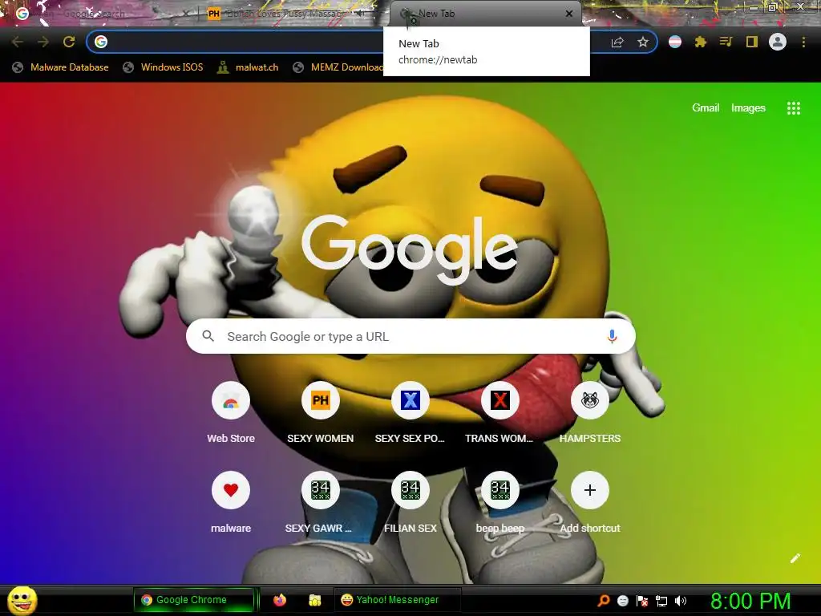Open the Gmail link
Image resolution: width=821 pixels, height=616 pixels.
coord(706,108)
